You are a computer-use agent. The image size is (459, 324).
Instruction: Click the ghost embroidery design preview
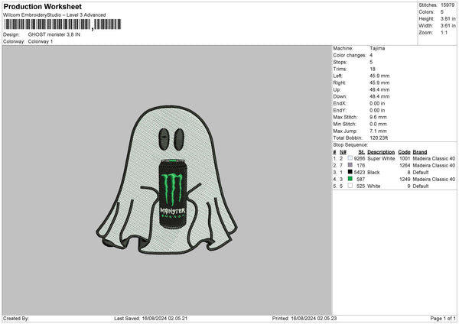click(167, 180)
